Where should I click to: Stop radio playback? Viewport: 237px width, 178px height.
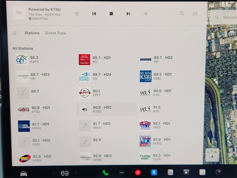[x=111, y=14]
